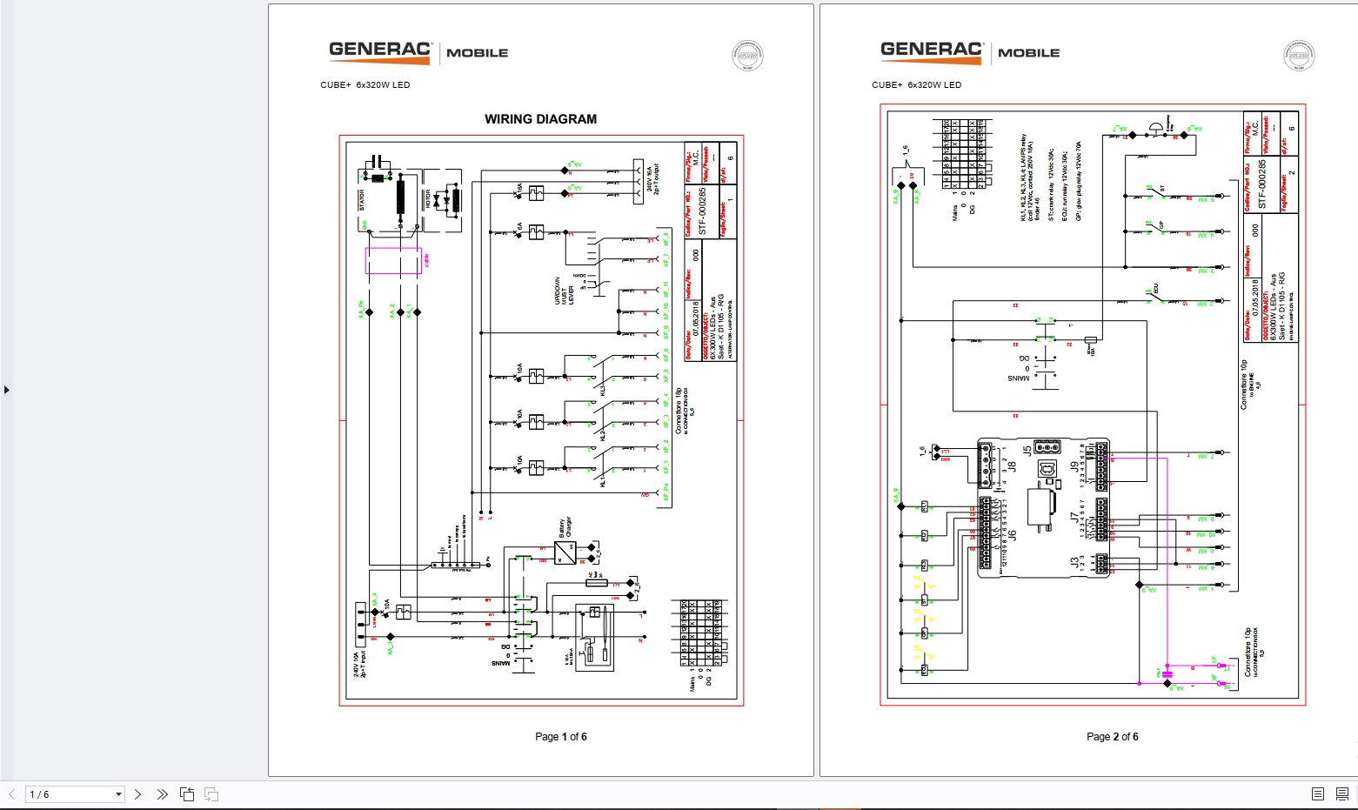The height and width of the screenshot is (810, 1358).
Task: Switch to continuous scrolling page view
Action: coord(1343,794)
